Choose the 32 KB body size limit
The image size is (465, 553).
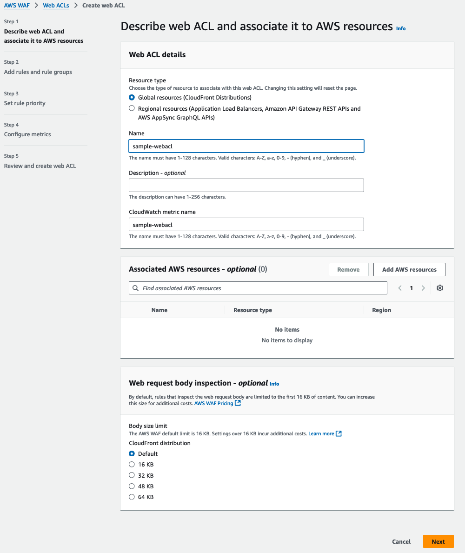[x=132, y=475]
